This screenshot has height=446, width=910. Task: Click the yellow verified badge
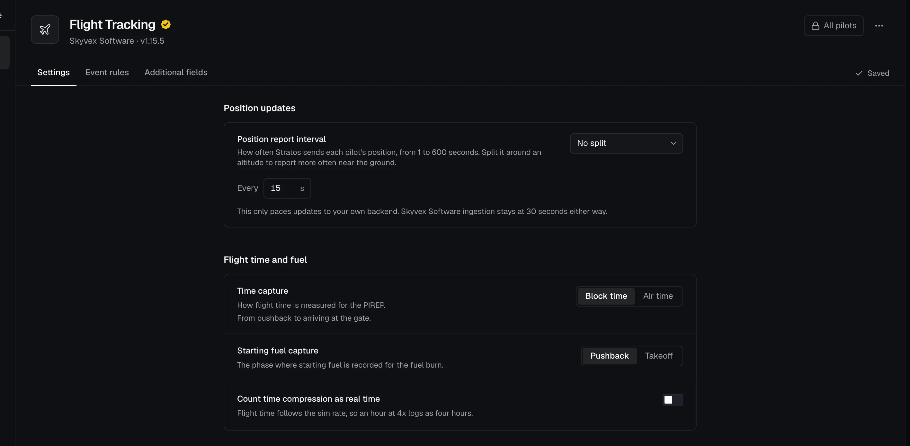166,24
